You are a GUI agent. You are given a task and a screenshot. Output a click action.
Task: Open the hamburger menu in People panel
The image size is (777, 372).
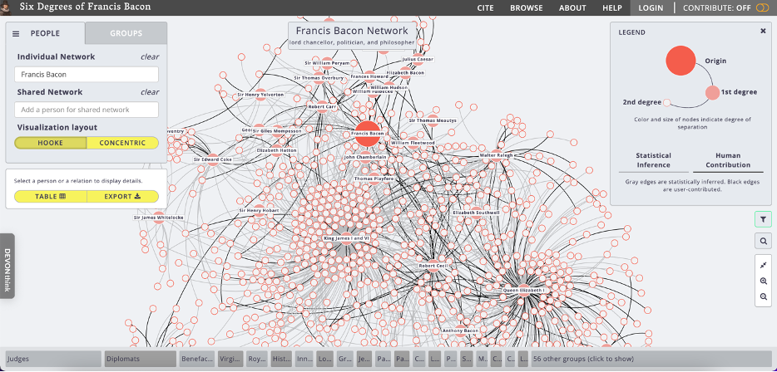coord(16,33)
